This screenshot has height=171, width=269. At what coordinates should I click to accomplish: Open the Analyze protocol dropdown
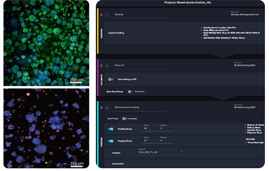160,152
